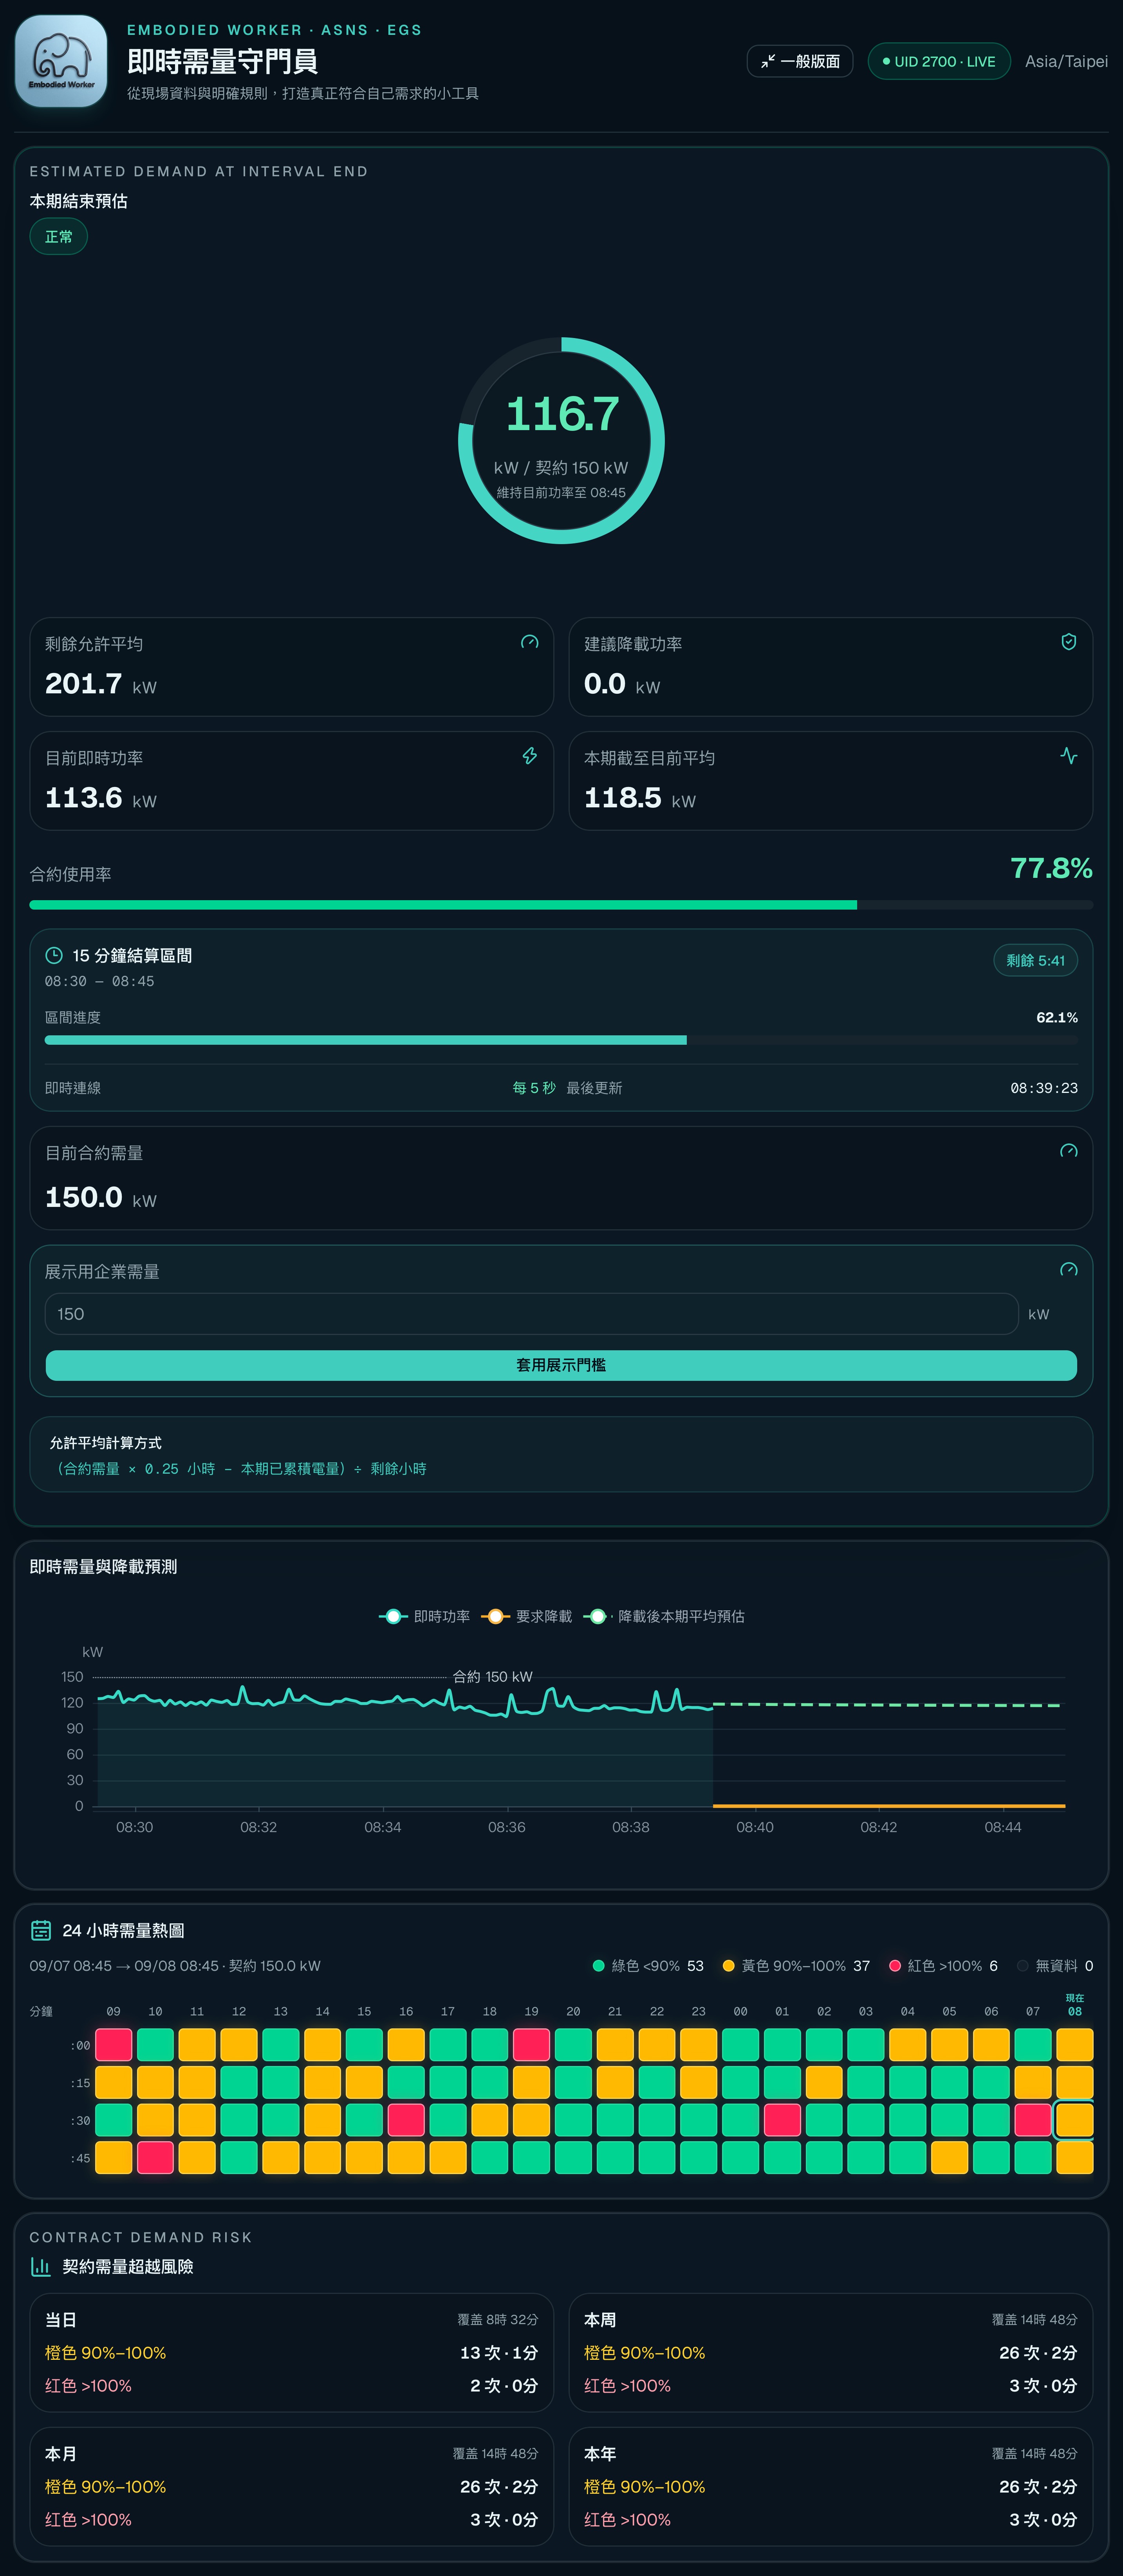
Task: Click lightning icon on 目前即時功率 card
Action: (x=530, y=756)
